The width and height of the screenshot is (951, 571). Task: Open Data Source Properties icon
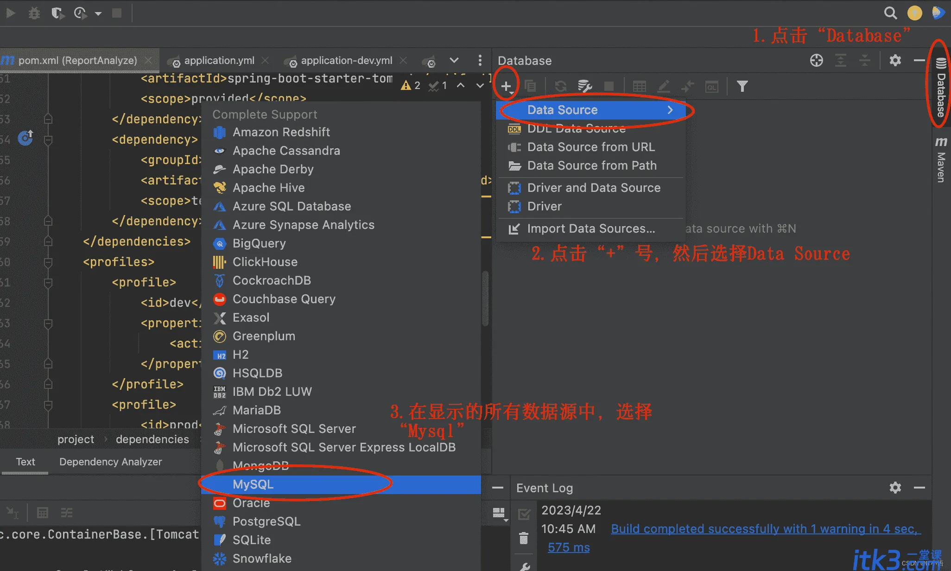585,86
